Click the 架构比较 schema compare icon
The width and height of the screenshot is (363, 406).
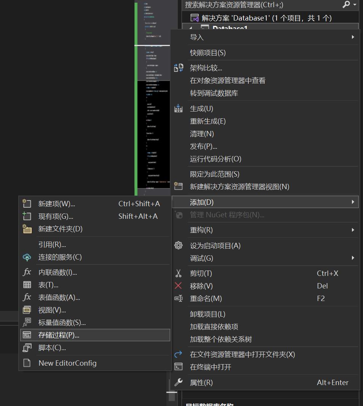(178, 67)
